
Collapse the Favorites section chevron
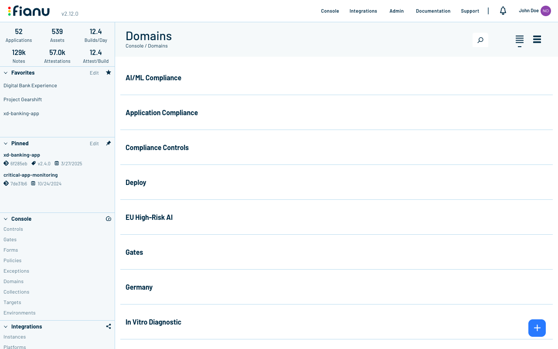[6, 73]
